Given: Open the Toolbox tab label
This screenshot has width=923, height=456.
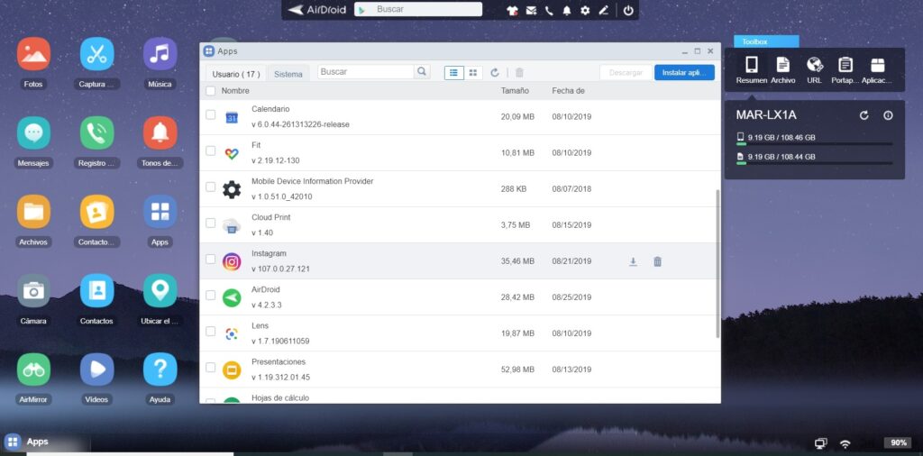Looking at the screenshot, I should (x=766, y=41).
